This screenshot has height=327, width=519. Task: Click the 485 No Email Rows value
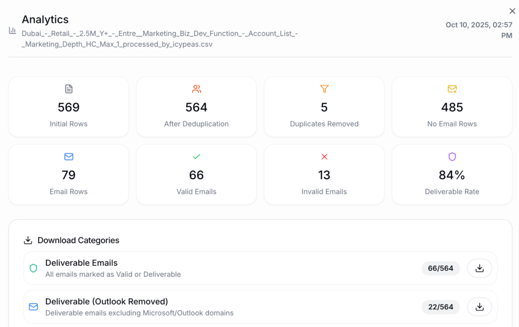pyautogui.click(x=452, y=107)
